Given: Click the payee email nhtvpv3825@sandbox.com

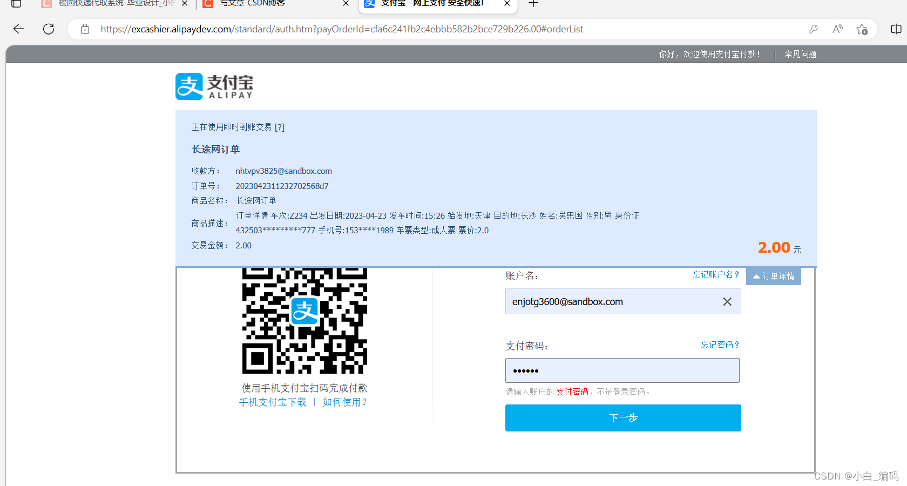Looking at the screenshot, I should click(284, 171).
